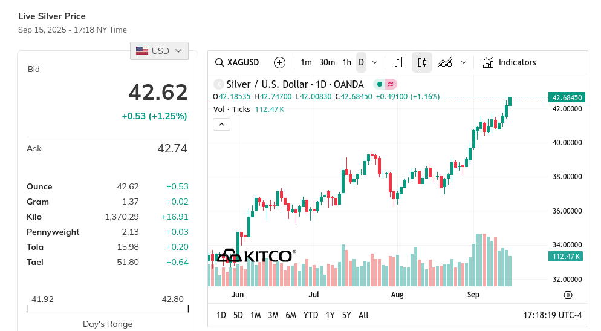The image size is (601, 331).
Task: Open symbol search for XAGUSD
Action: [237, 62]
